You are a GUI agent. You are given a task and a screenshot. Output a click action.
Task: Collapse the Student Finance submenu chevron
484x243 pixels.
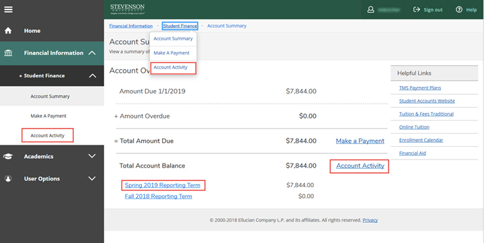tap(93, 76)
